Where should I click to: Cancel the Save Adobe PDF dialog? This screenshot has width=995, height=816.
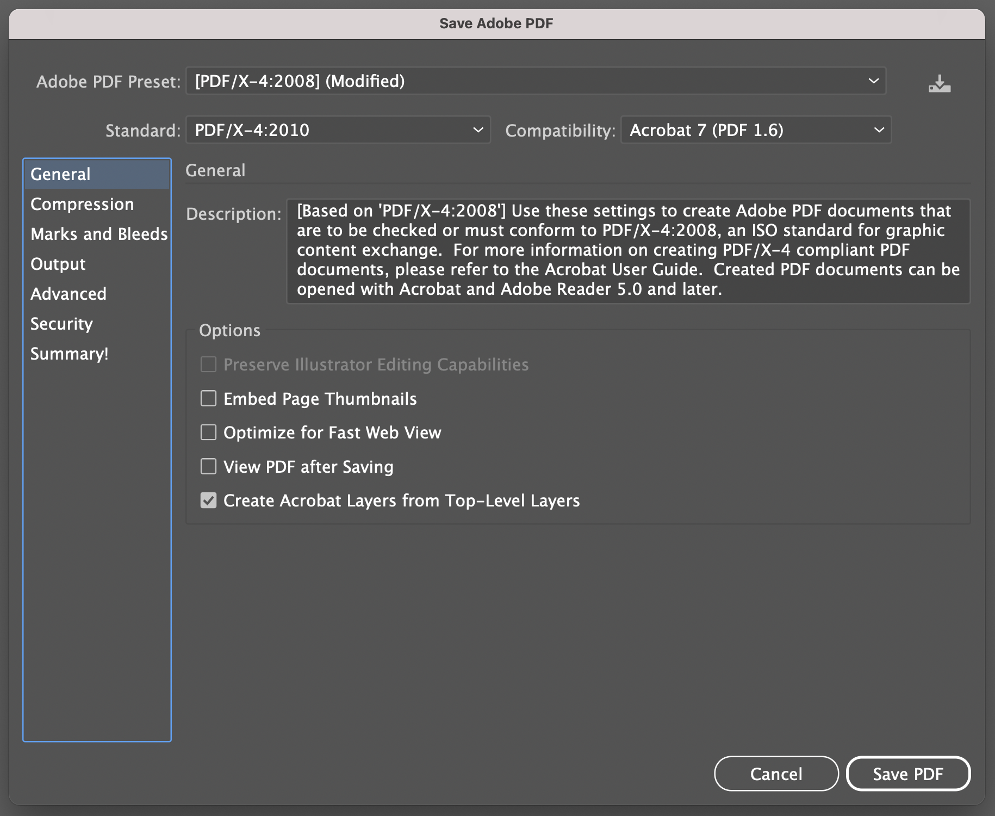(776, 774)
